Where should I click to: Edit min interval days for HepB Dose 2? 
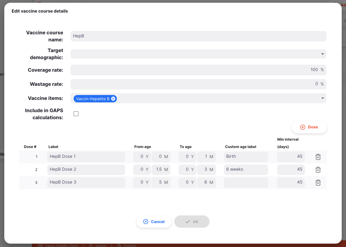(291, 169)
